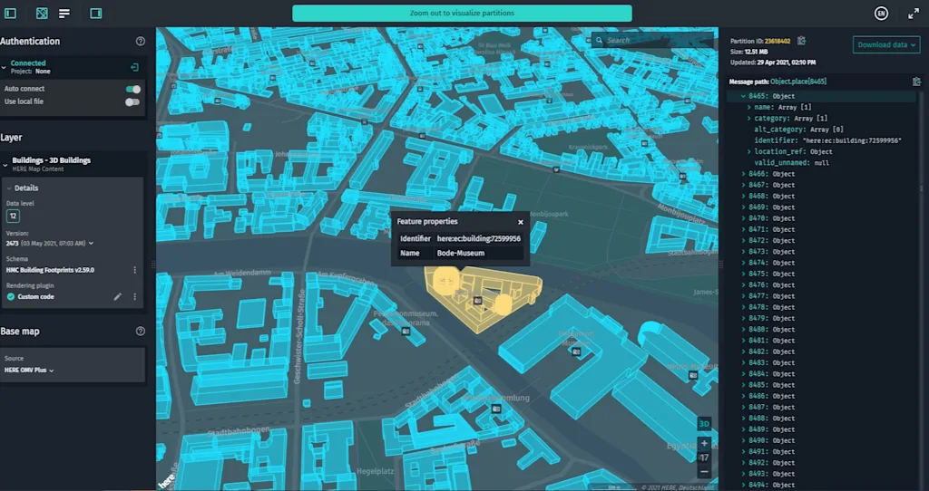
Task: Click the alt_category: Array [0] row
Action: click(x=798, y=130)
